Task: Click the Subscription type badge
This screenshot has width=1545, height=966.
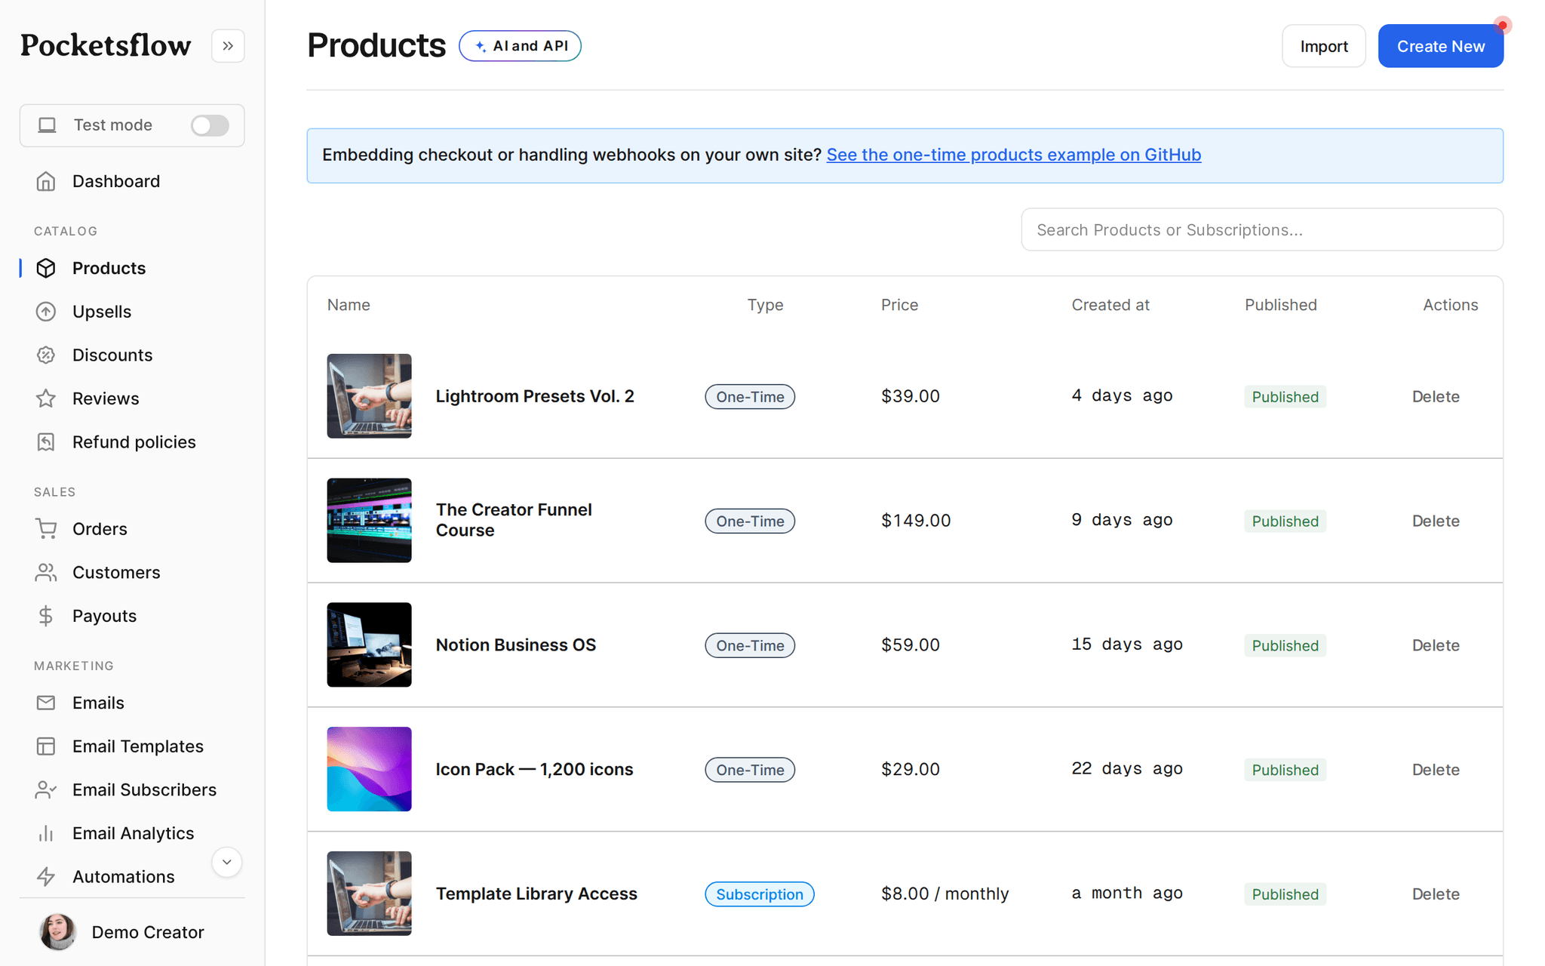Action: 759,894
